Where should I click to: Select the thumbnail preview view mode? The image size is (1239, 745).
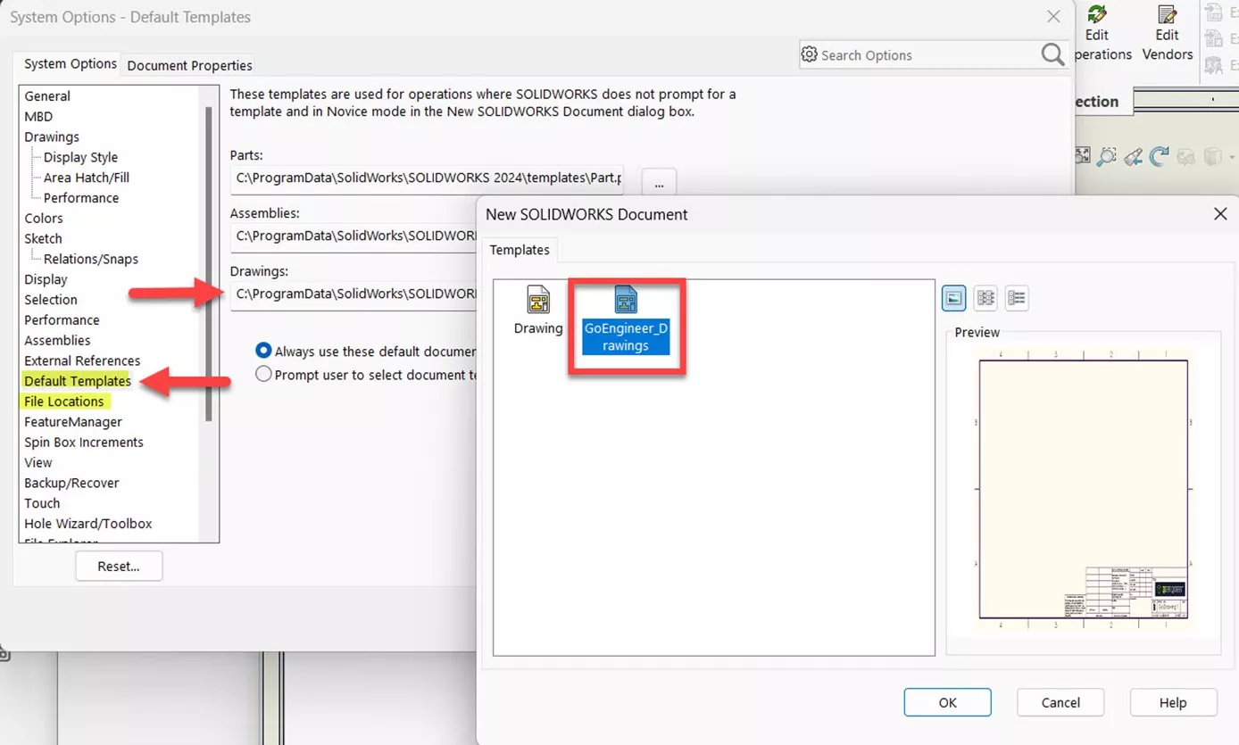tap(953, 298)
